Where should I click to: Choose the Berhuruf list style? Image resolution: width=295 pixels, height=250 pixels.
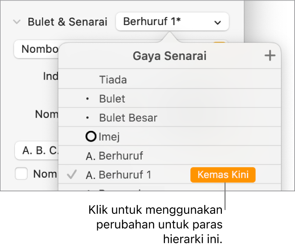click(121, 156)
